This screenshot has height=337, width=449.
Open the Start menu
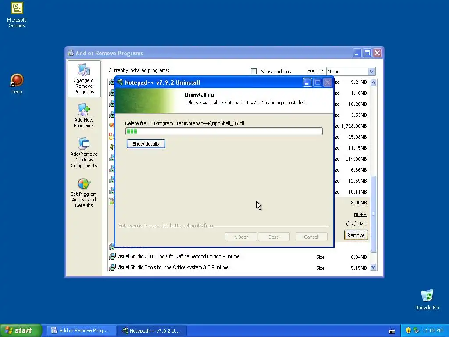click(21, 330)
